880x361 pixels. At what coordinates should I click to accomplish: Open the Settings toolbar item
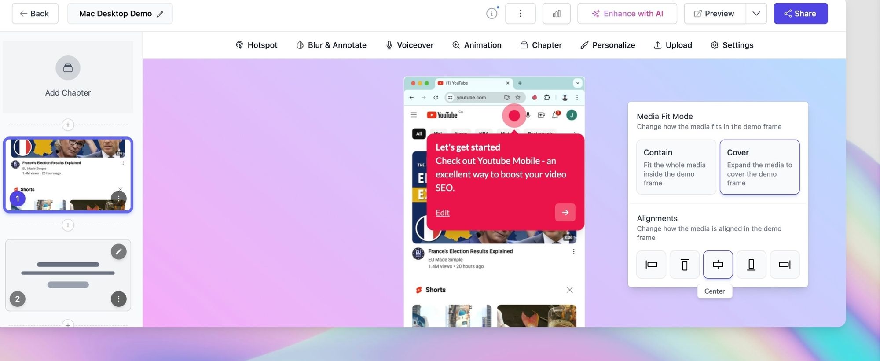coord(732,45)
